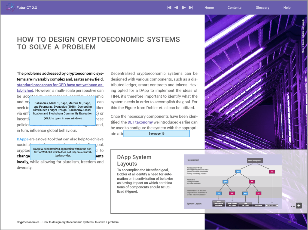Click the 'DApp System Layouts' heading
The image size is (308, 230).
tap(134, 160)
